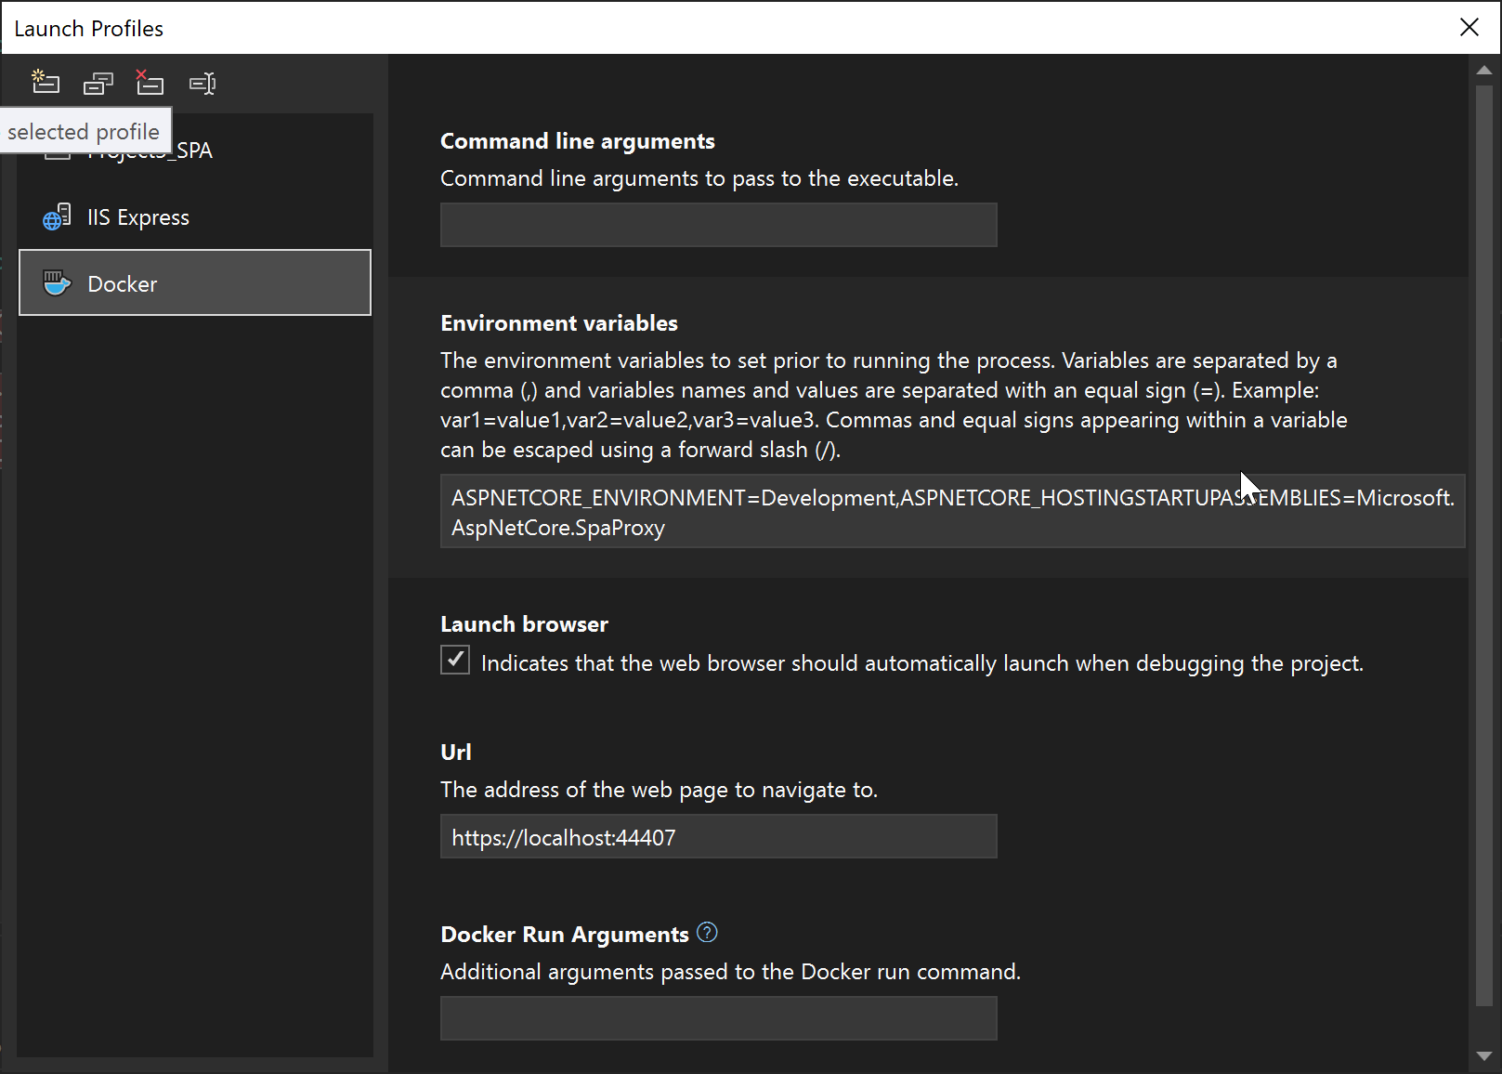Rename the selected profile
The width and height of the screenshot is (1502, 1074).
[x=202, y=83]
